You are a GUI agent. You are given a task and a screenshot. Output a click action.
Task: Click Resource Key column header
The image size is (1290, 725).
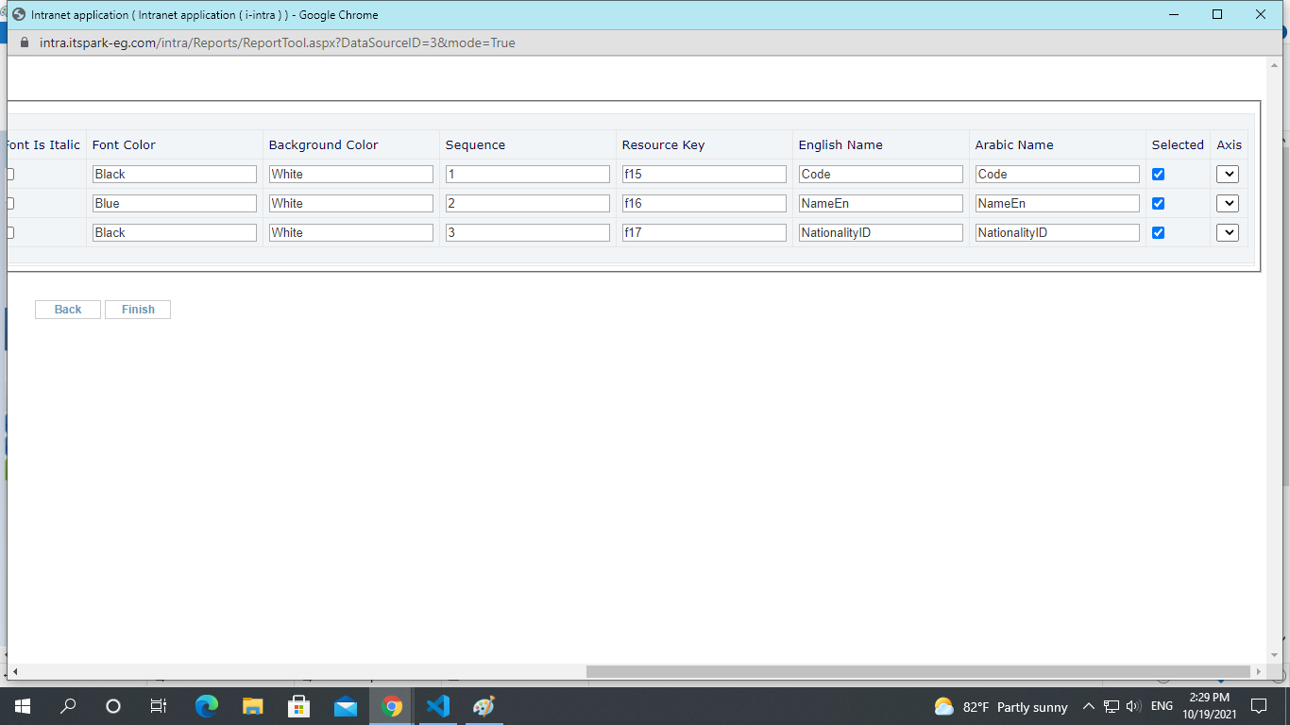pyautogui.click(x=663, y=144)
